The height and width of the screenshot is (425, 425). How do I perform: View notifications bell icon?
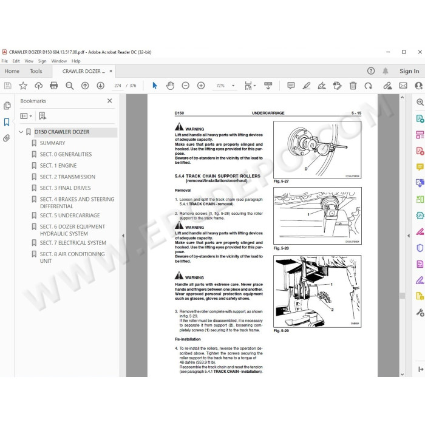click(385, 71)
